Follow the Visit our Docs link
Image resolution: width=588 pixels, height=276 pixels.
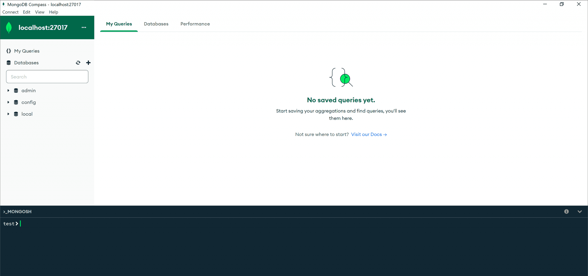pyautogui.click(x=369, y=134)
